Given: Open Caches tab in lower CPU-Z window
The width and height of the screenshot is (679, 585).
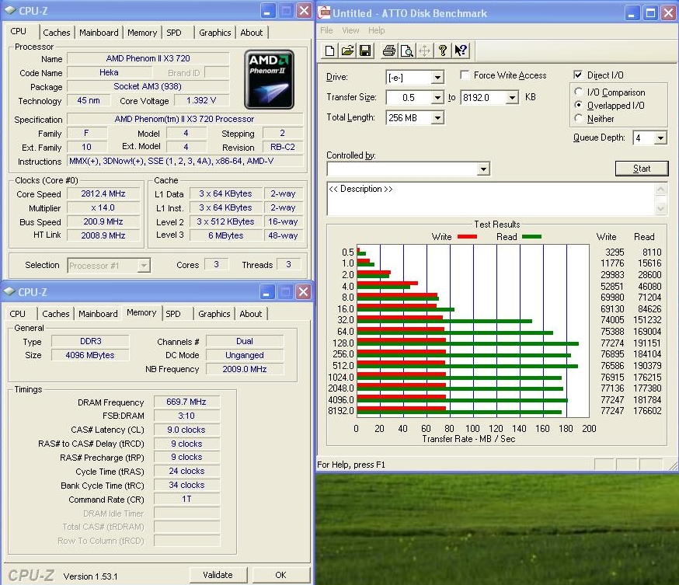Looking at the screenshot, I should (x=56, y=314).
